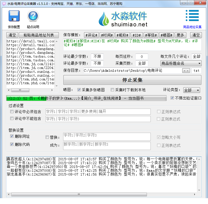Toggle 正则表达式 for must-include filter

(x=159, y=112)
